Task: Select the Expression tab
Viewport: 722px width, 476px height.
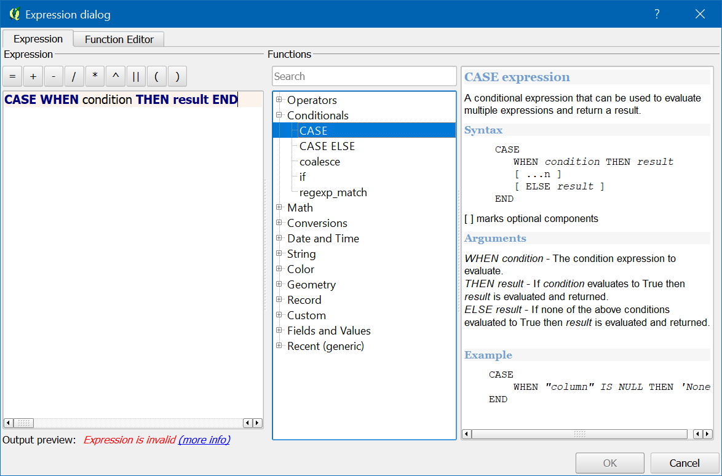Action: [x=38, y=39]
